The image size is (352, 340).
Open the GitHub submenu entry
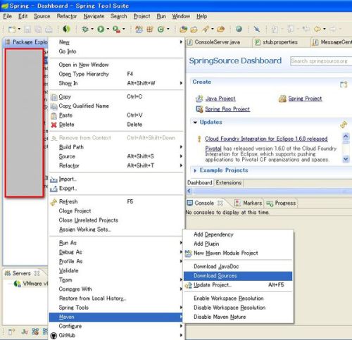[116, 335]
